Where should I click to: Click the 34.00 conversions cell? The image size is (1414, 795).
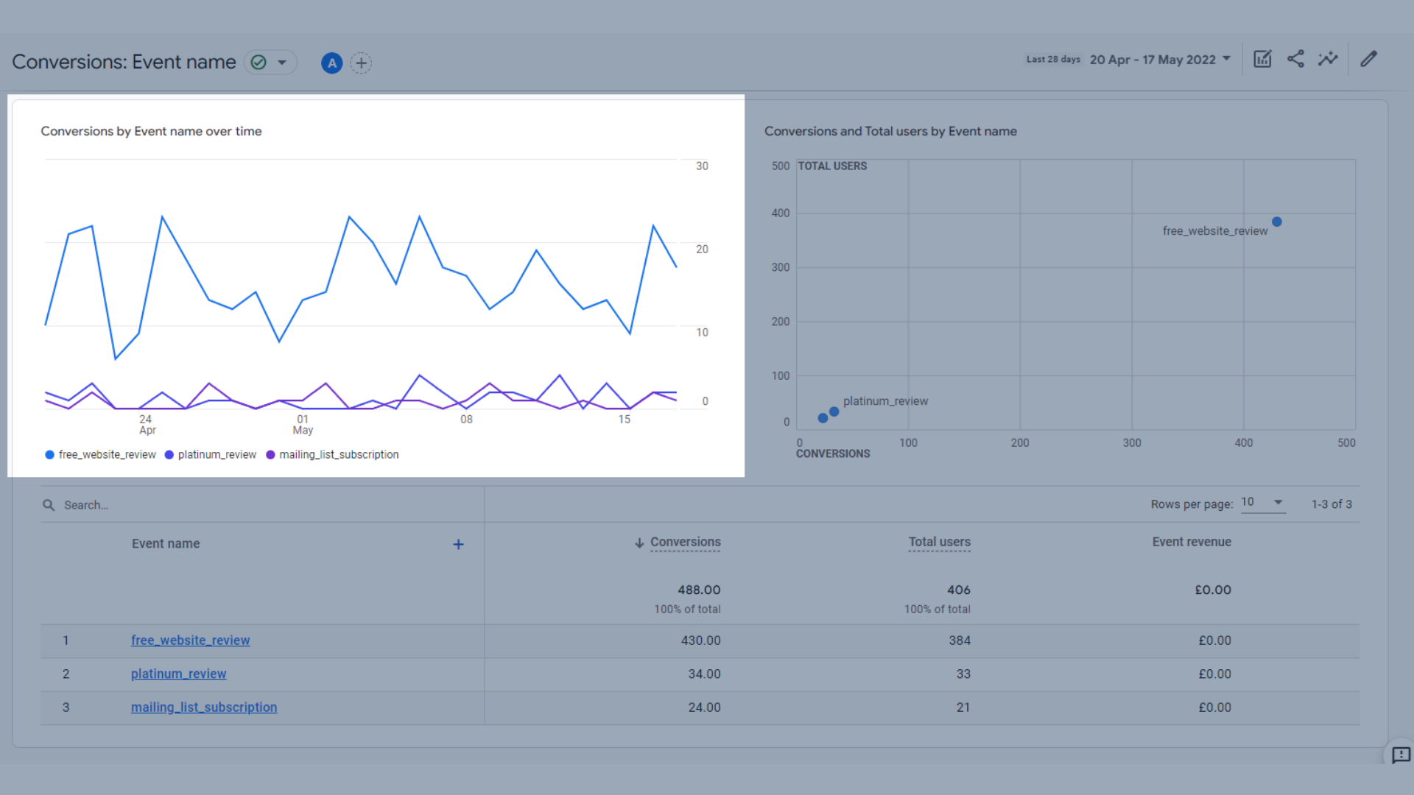pyautogui.click(x=704, y=674)
